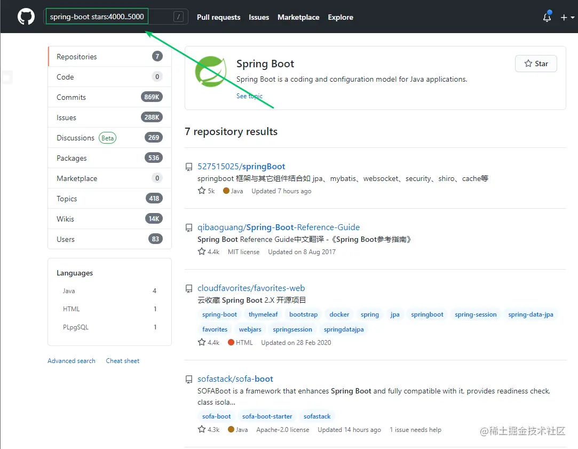Select the Discussions Beta filter
This screenshot has width=578, height=449.
pyautogui.click(x=109, y=138)
